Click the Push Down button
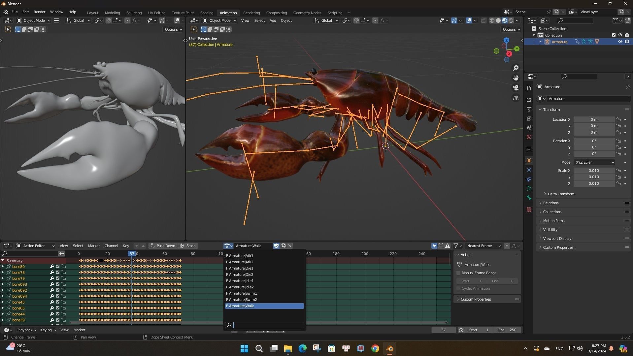Viewport: 633px width, 356px height. point(162,246)
